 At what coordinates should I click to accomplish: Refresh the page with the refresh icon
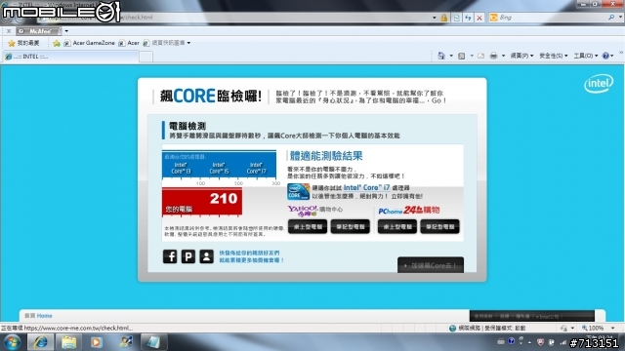(468, 18)
